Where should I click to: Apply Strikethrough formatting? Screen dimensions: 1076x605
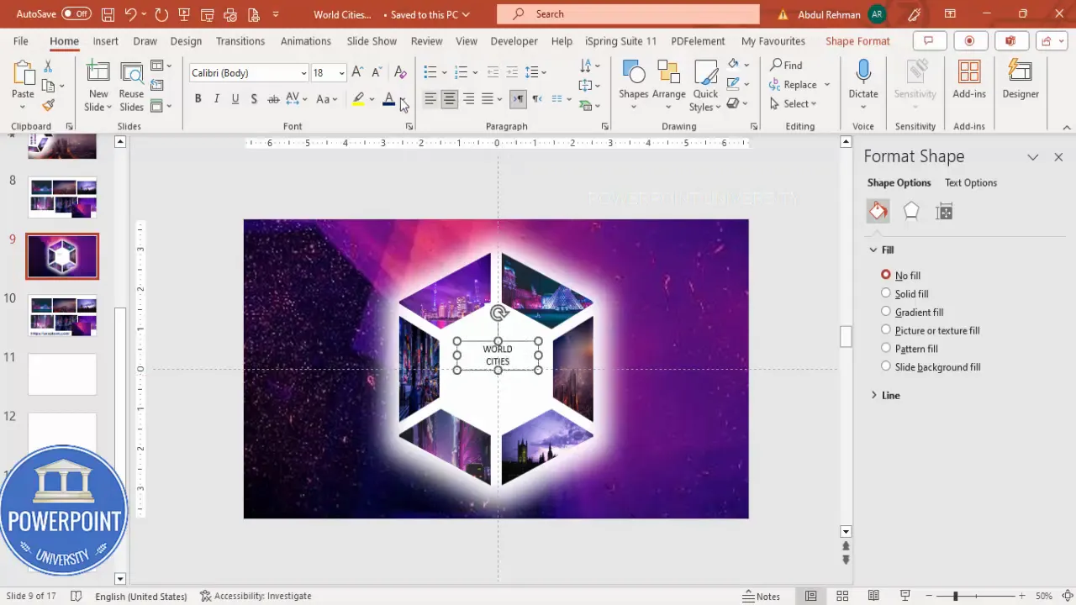273,99
